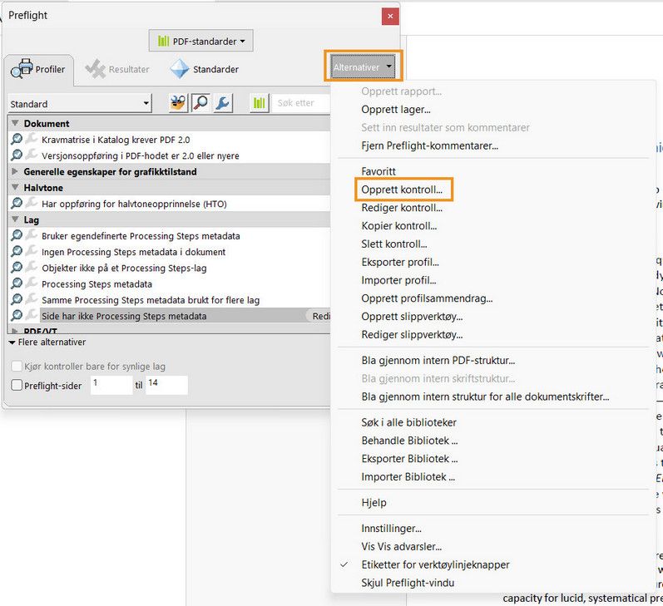
Task: Toggle Etiketter for verktøylinjeknapper menu item
Action: point(435,564)
